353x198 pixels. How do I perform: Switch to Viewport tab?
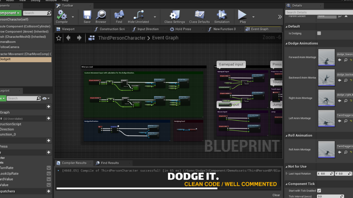tap(73, 29)
